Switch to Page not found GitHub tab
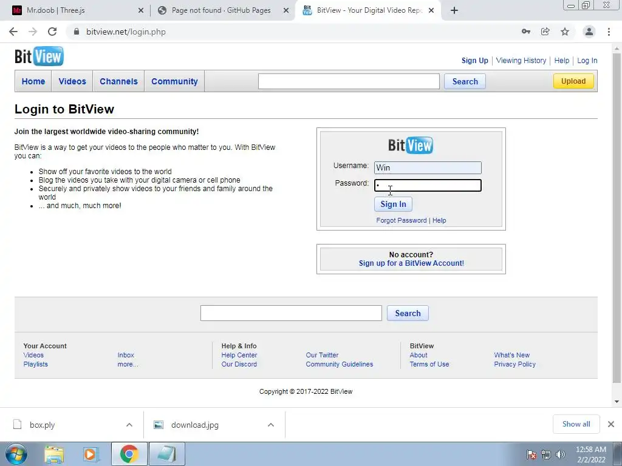 click(221, 10)
